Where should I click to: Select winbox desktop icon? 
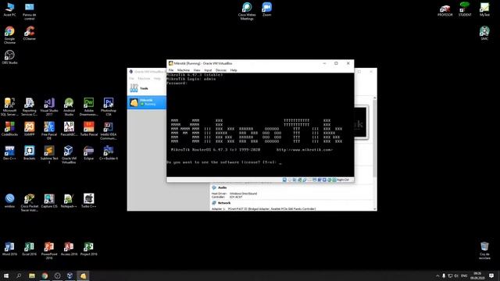point(9,201)
